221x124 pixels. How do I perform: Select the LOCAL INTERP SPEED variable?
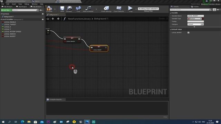(12, 32)
